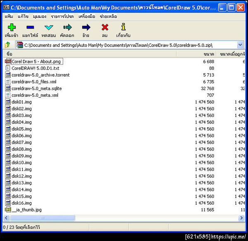Open the Edit (แก้ไข) menu
Screen dimensions: 248x241
tap(23, 16)
